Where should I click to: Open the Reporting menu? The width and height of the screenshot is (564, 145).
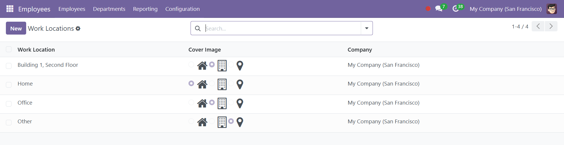(x=145, y=9)
